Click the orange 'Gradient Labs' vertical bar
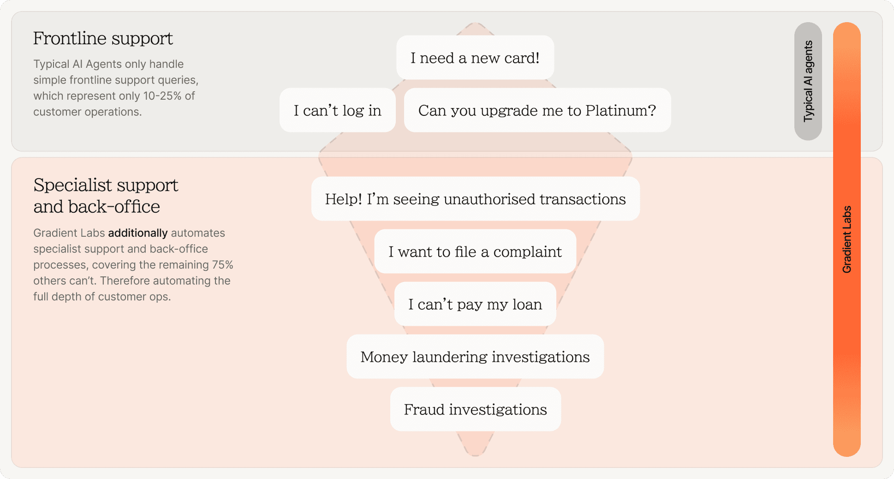894x479 pixels. [847, 239]
